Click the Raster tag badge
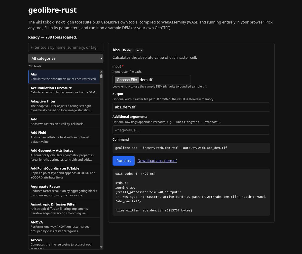This screenshot has height=254, width=302. tap(127, 50)
